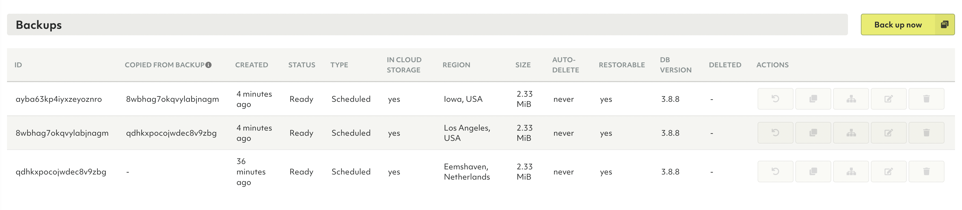This screenshot has height=210, width=962.
Task: Click sitemap icon for Iowa, USA backup
Action: (x=851, y=99)
